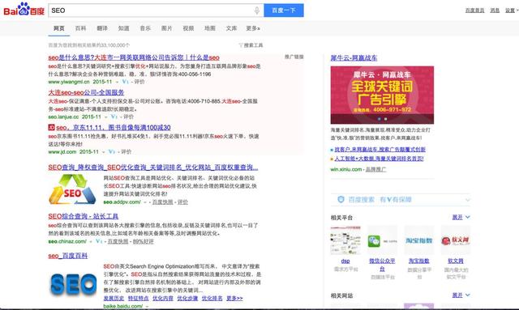
Task: Open the 百度首页 top link
Action: point(474,11)
